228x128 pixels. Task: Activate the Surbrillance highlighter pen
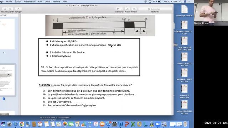(118, 9)
